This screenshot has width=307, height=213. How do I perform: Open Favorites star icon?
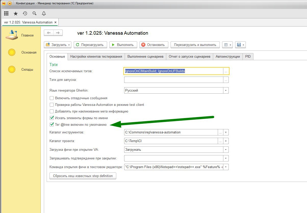16,14
